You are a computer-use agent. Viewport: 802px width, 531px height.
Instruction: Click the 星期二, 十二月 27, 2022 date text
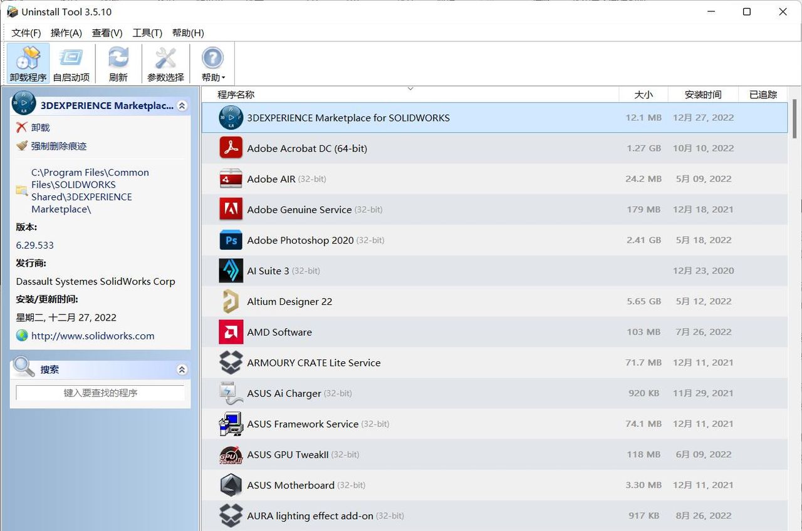tap(66, 317)
